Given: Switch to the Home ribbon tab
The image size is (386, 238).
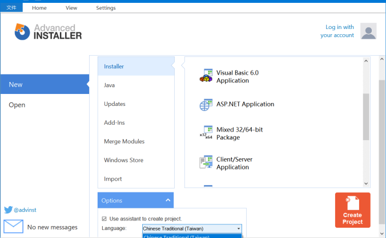Looking at the screenshot, I should point(39,8).
